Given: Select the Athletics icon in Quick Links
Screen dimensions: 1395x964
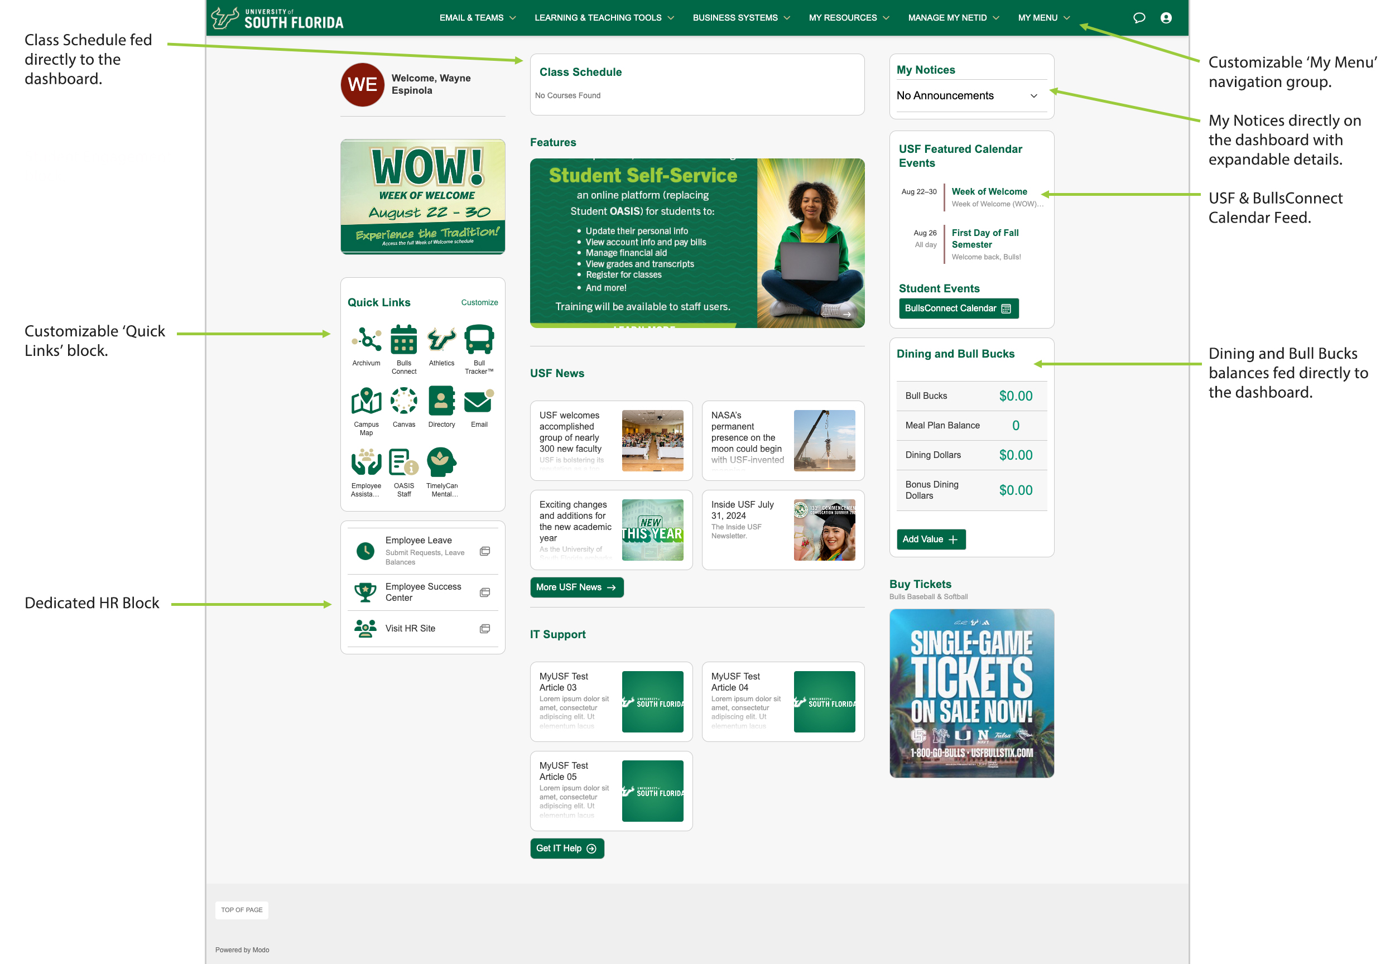Looking at the screenshot, I should (441, 340).
